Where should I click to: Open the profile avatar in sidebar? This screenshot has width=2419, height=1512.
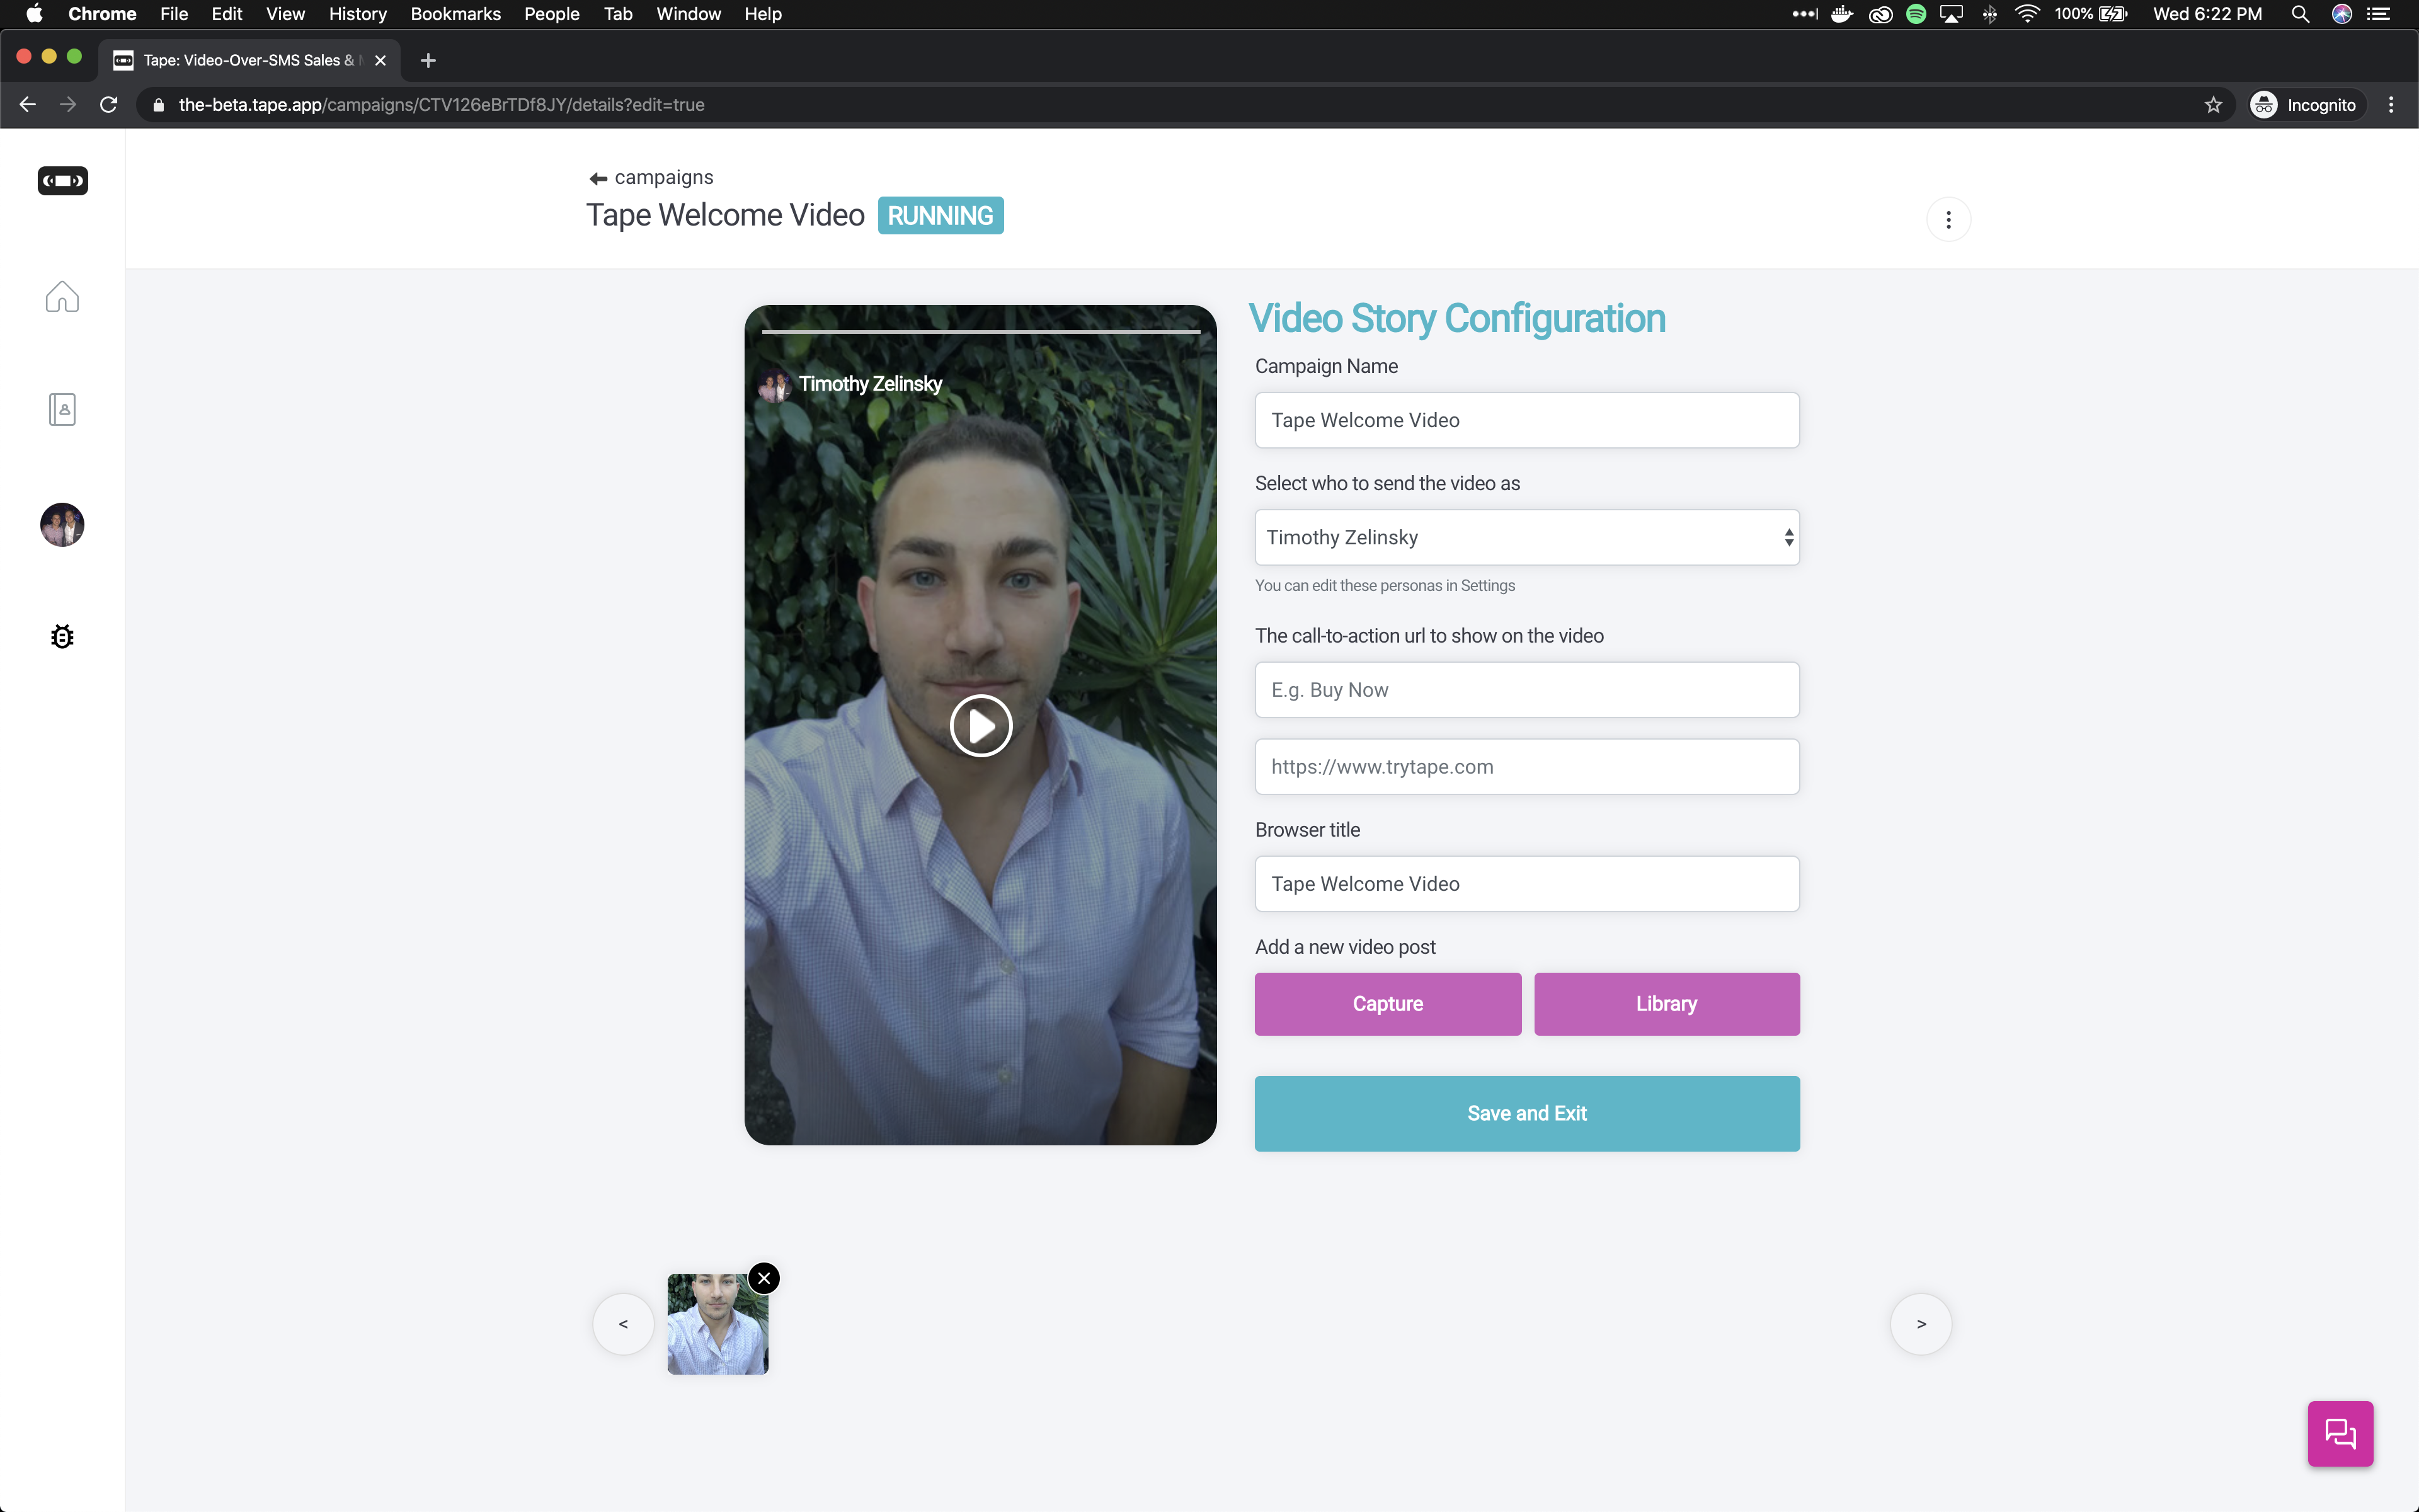pos(62,524)
